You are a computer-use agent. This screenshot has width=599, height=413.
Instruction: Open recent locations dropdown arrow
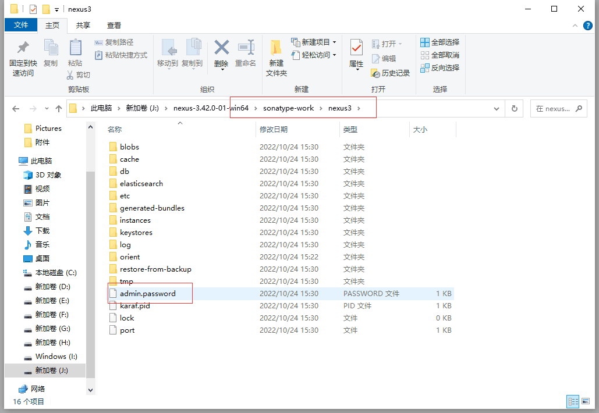(47, 109)
